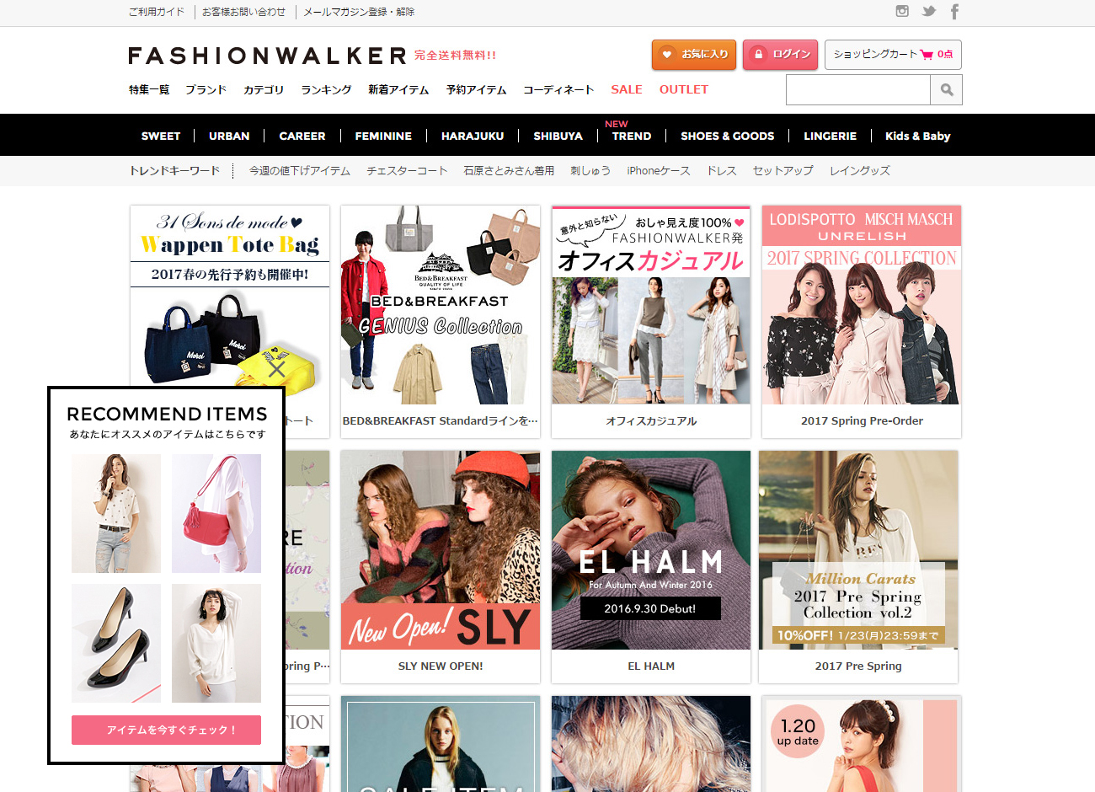The image size is (1095, 792).
Task: Click trend keyword 石原さとみさん着用
Action: pos(509,170)
